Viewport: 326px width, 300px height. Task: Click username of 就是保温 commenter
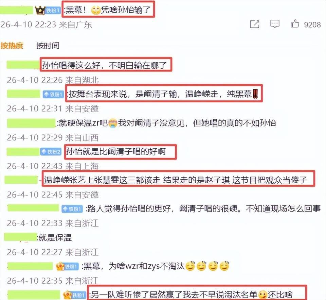[x=21, y=237]
